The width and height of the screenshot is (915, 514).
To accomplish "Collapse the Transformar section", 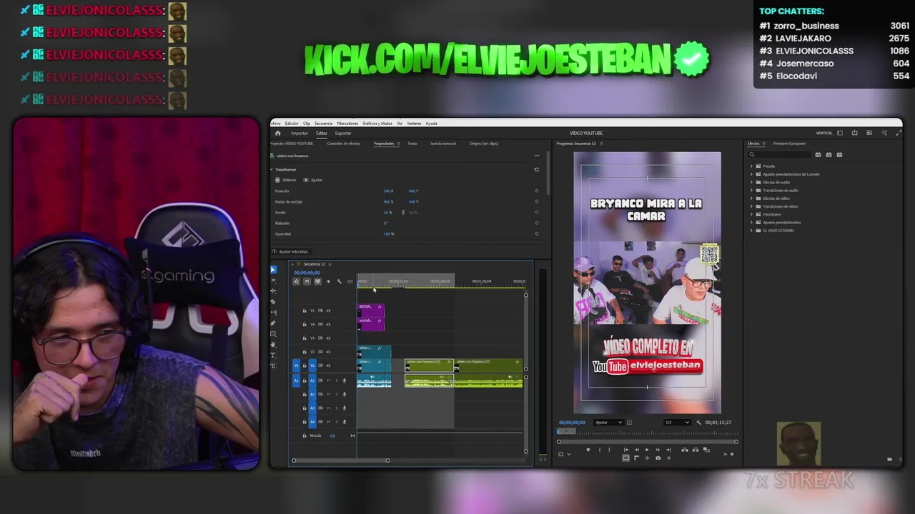I will pyautogui.click(x=272, y=169).
